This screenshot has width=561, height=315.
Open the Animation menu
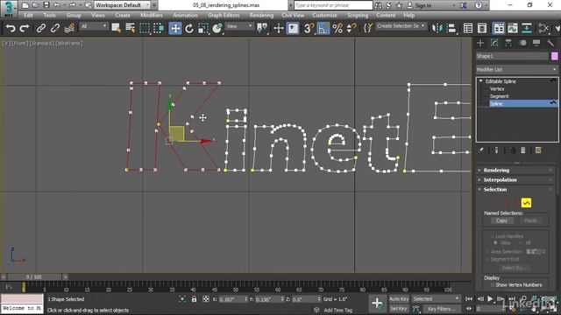pyautogui.click(x=185, y=16)
